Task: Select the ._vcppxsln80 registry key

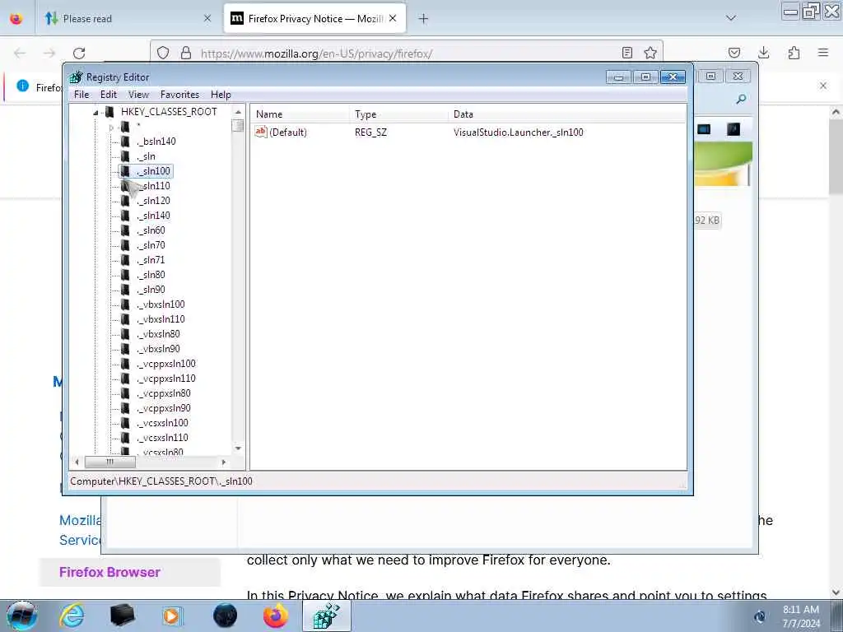Action: click(x=164, y=393)
